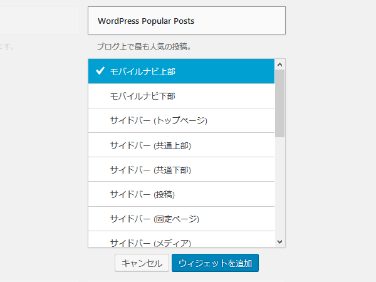
Task: Pick サイドバー (共通下部) option
Action: (181, 170)
